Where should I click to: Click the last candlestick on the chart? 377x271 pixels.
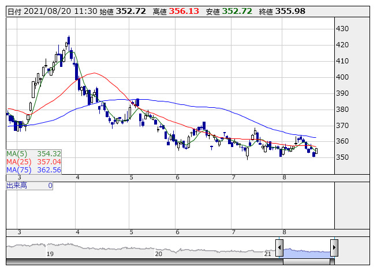(316, 151)
